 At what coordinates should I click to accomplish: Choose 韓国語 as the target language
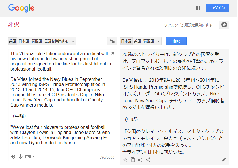click(x=149, y=41)
